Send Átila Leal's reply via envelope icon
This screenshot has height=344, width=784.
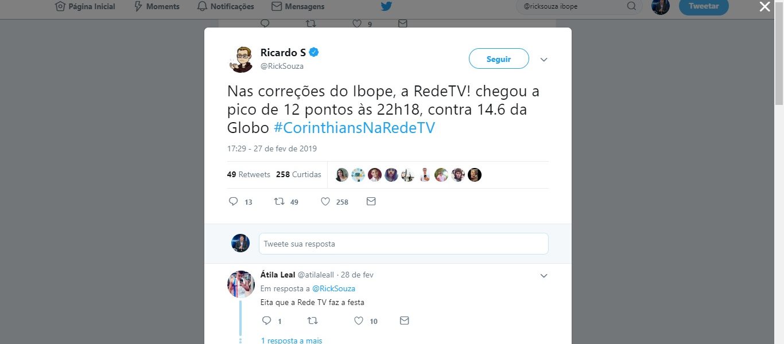click(x=404, y=320)
